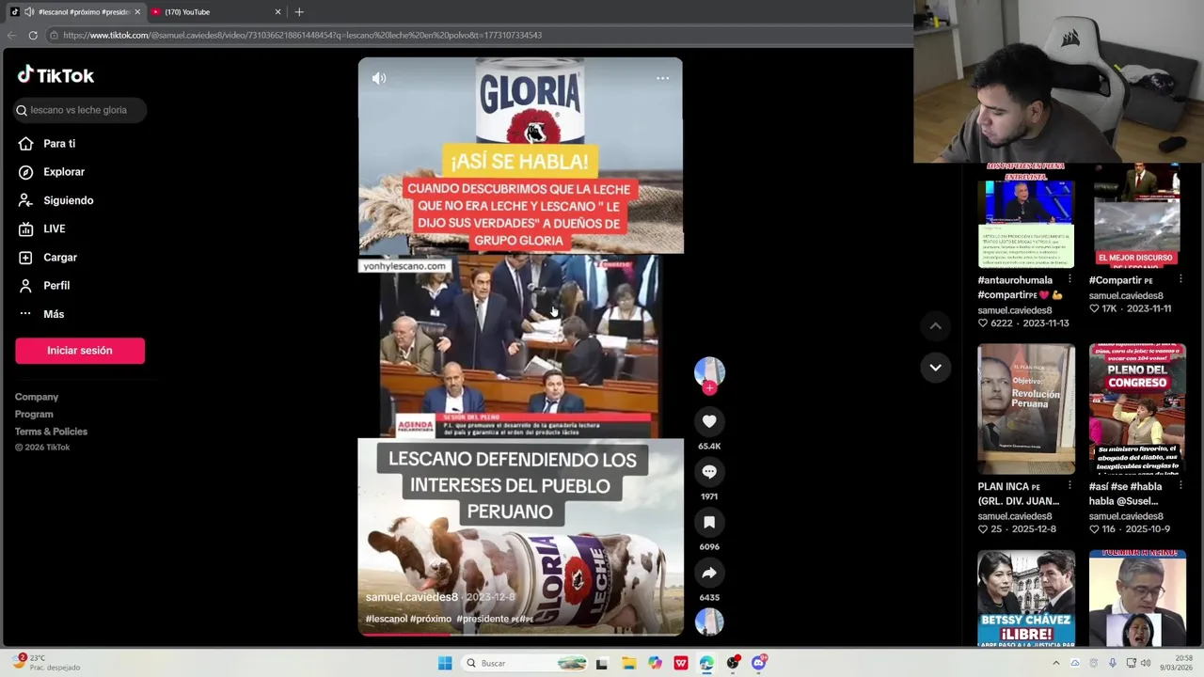Open the #antaurohumala video thumbnail
Image resolution: width=1204 pixels, height=677 pixels.
(x=1025, y=216)
